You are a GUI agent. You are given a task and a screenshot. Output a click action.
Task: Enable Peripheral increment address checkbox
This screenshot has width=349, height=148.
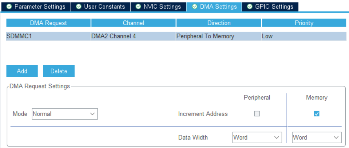pyautogui.click(x=257, y=114)
